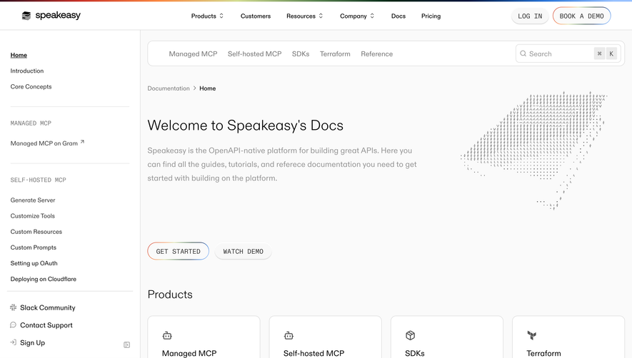632x358 pixels.
Task: Open Custom Prompts sidebar page
Action: coord(34,247)
